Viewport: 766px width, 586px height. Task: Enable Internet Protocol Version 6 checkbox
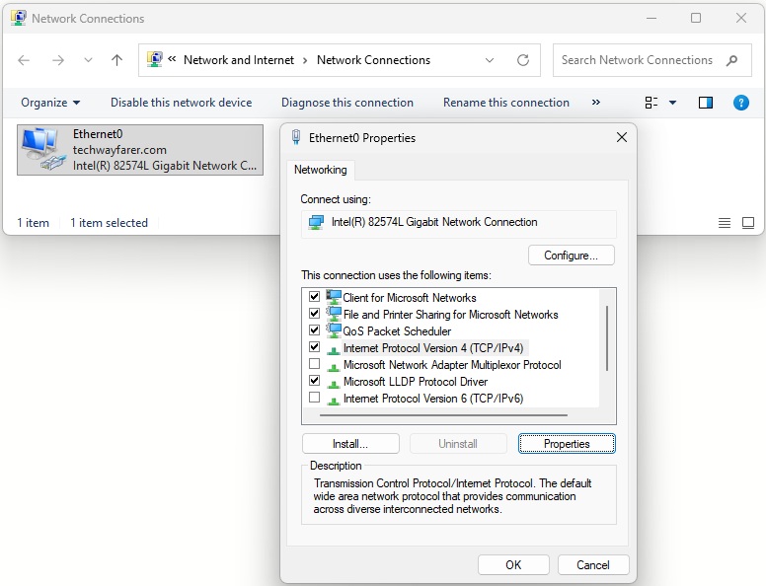pos(315,398)
